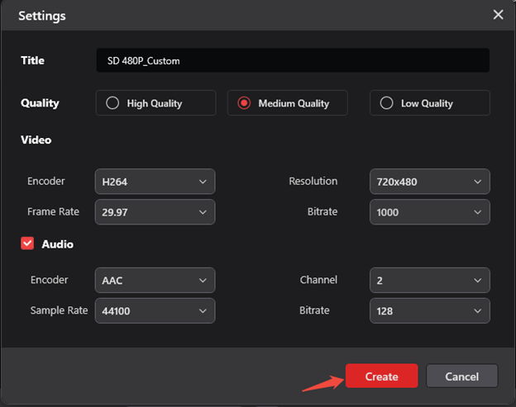Click the Frame Rate label
Screen dimensions: 516x407
point(53,212)
